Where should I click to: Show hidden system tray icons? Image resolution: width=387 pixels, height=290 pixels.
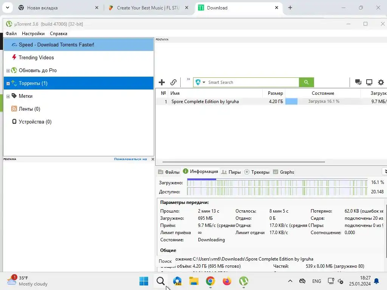click(x=290, y=281)
